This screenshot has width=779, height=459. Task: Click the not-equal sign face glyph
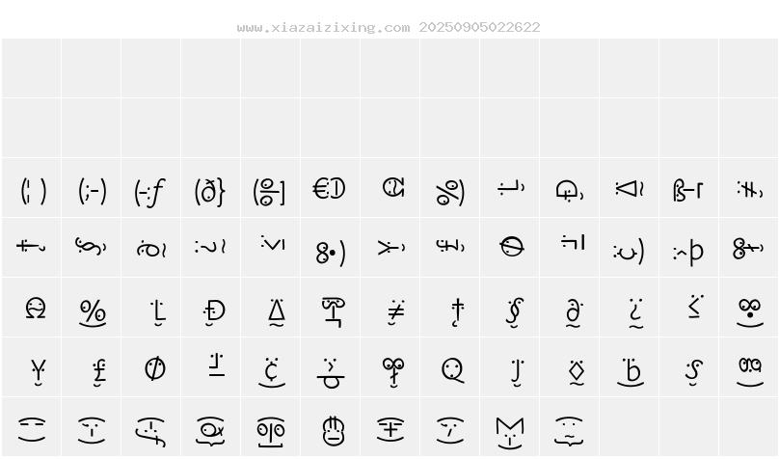coord(395,311)
